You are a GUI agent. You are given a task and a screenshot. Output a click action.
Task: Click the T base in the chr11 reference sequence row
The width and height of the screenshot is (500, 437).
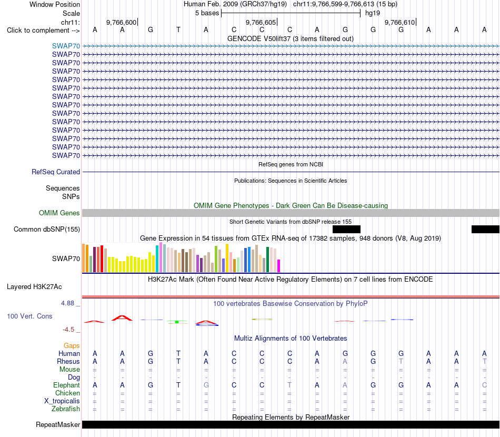click(178, 29)
